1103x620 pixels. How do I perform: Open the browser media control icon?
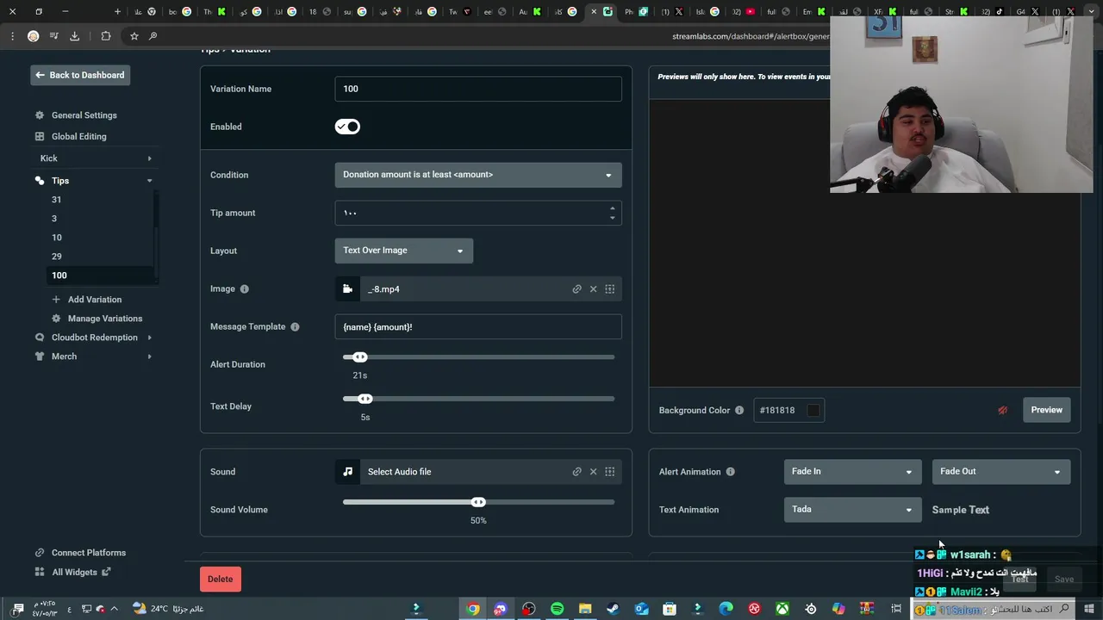(x=53, y=36)
